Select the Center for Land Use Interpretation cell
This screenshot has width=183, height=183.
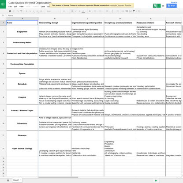pos(22,53)
